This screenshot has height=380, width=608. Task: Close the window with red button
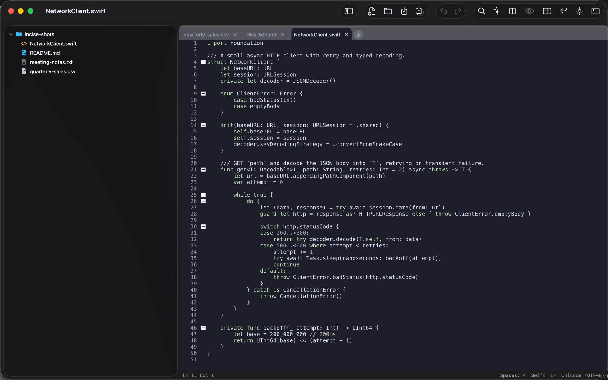[11, 11]
